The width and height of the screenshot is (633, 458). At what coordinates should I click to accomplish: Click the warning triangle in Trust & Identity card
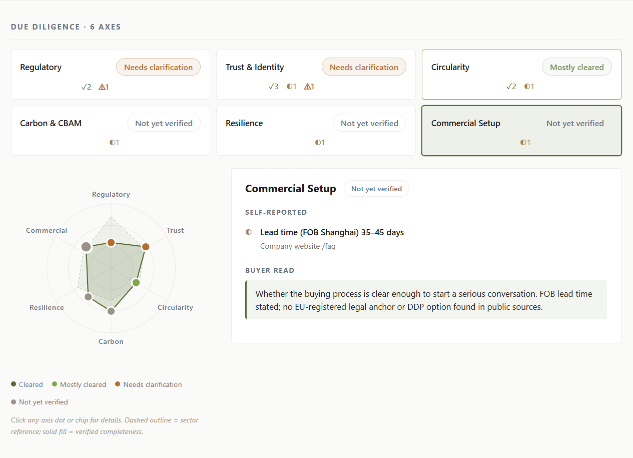308,87
